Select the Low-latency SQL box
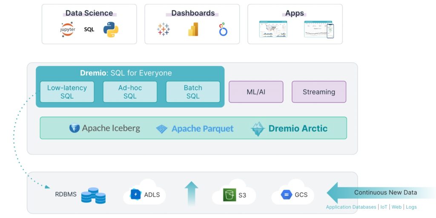The width and height of the screenshot is (436, 218). pos(67,92)
